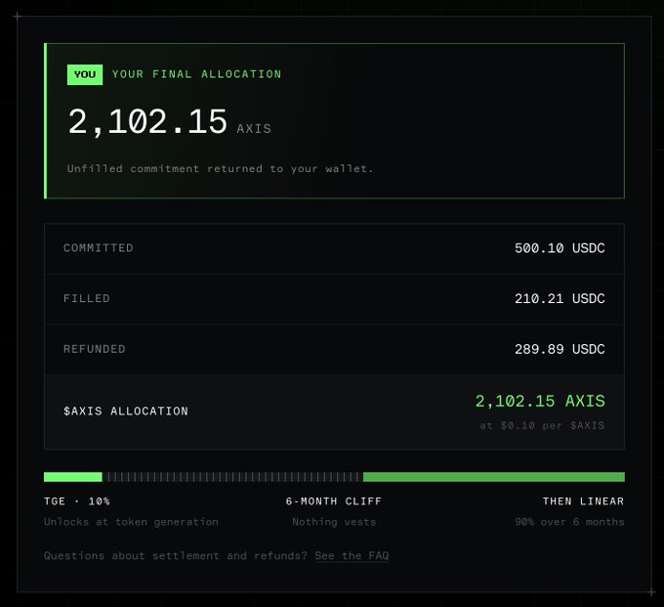Click the 90% over 6 months caption

(569, 522)
